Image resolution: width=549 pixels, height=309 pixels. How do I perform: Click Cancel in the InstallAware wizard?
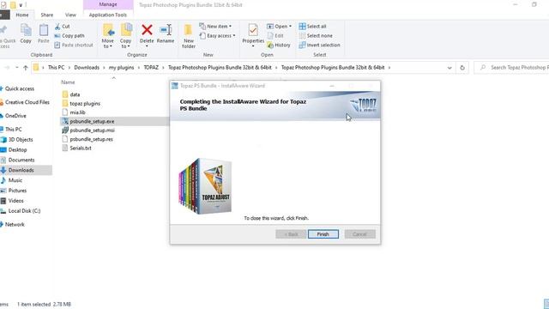(x=360, y=234)
